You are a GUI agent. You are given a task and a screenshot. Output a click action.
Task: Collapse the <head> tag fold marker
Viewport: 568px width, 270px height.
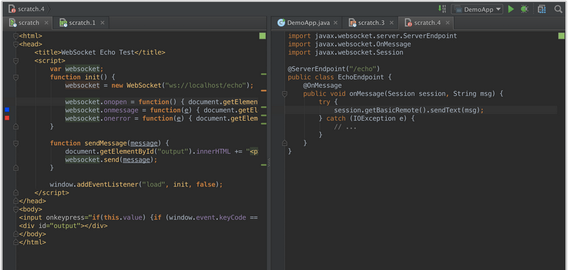click(16, 45)
